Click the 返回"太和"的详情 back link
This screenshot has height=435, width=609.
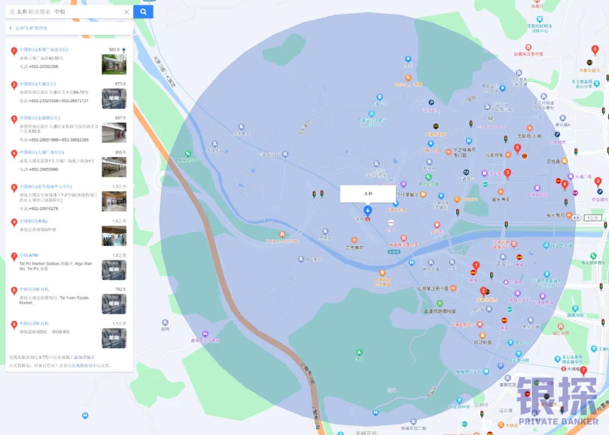coord(31,28)
